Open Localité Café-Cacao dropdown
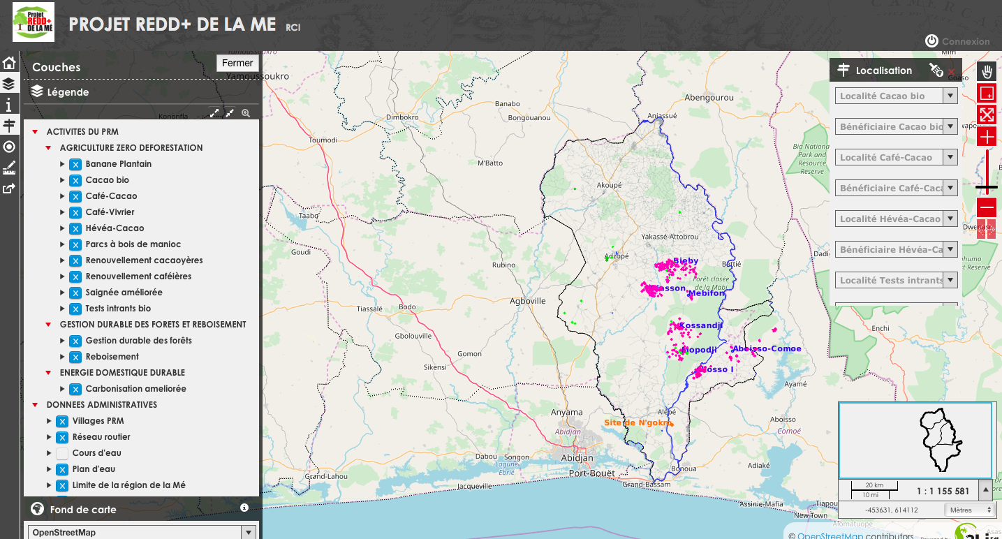This screenshot has height=539, width=1002. tap(950, 157)
